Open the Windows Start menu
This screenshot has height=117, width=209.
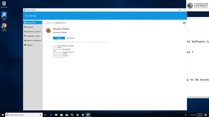3,115
